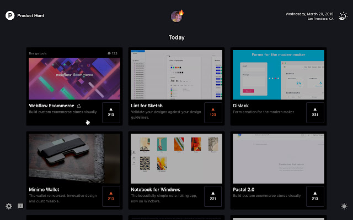
Task: Click the Design tools category label
Action: pos(38,53)
